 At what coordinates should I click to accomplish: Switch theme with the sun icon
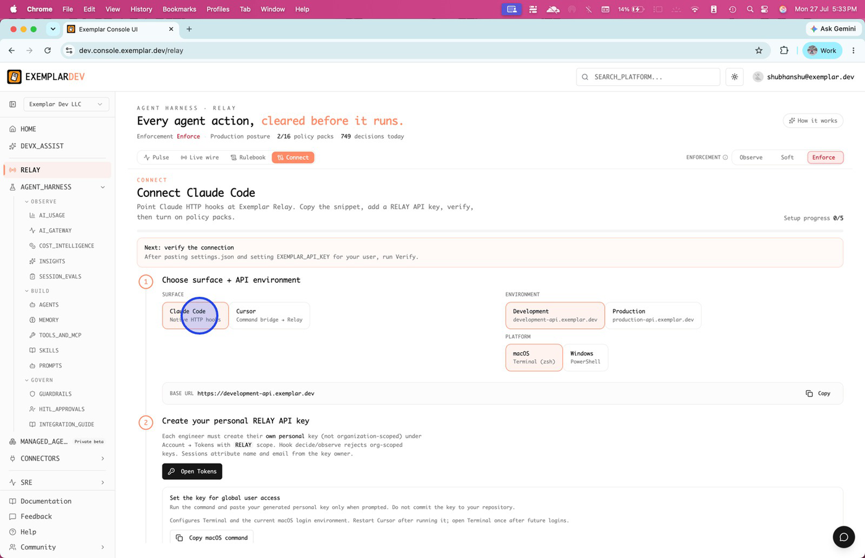coord(735,77)
